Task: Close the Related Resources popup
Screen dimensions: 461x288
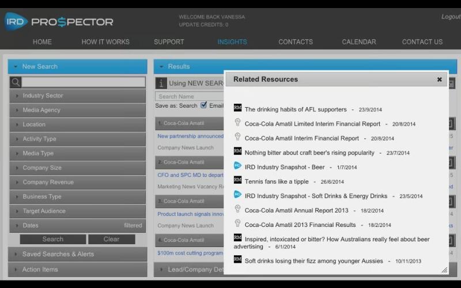Action: coord(439,79)
